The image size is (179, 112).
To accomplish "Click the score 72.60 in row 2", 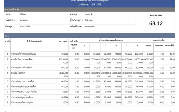I will pyautogui.click(x=172, y=59).
